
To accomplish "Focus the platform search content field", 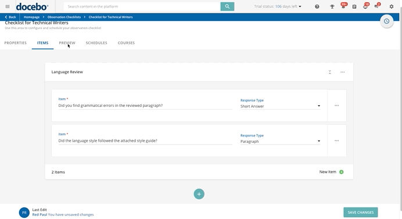I will pos(142,6).
